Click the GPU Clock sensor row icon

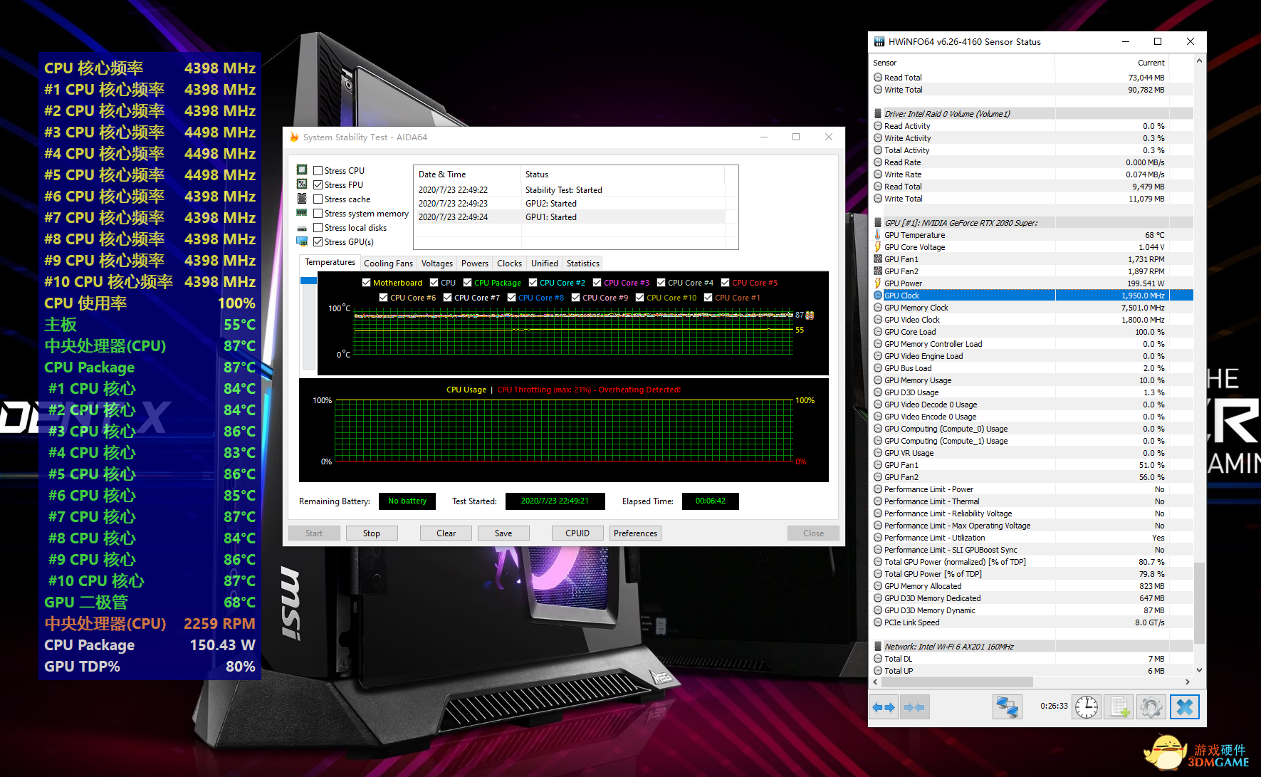tap(878, 296)
